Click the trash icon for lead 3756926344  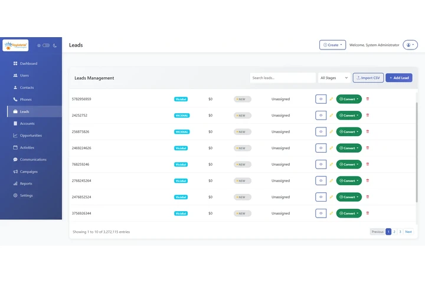coord(368,213)
